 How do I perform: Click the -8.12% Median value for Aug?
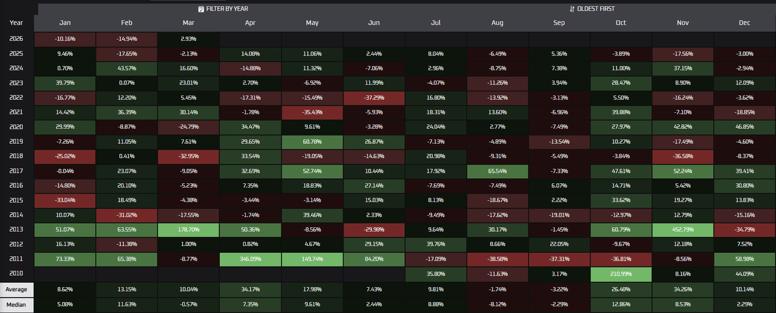point(497,305)
